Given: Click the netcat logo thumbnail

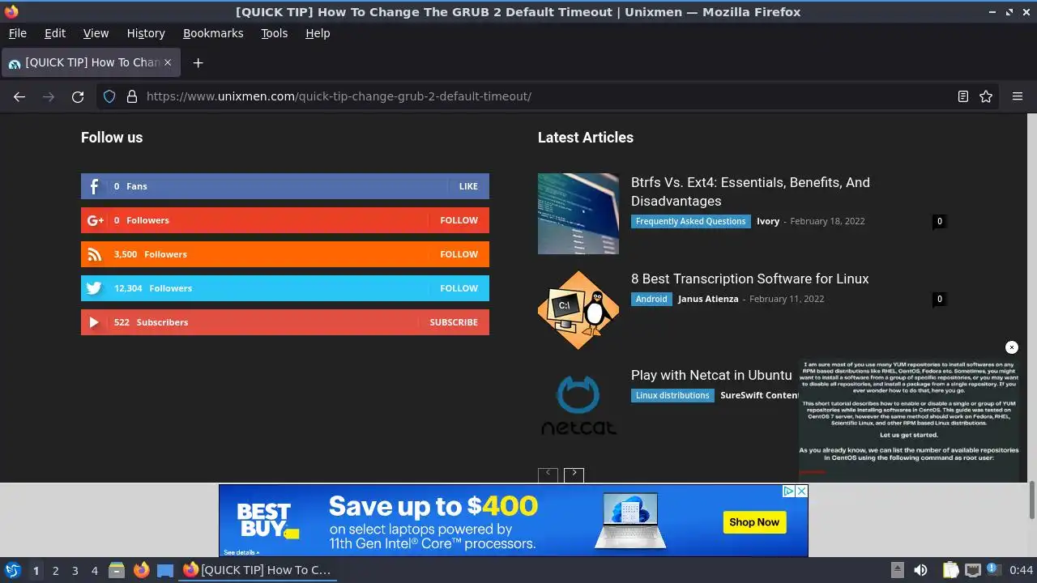Looking at the screenshot, I should pos(578,406).
